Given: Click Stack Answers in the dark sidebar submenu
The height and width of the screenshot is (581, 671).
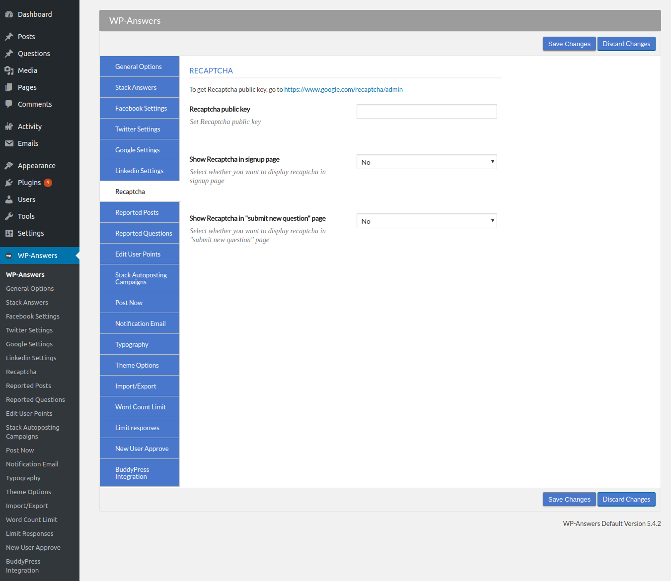Looking at the screenshot, I should [27, 302].
